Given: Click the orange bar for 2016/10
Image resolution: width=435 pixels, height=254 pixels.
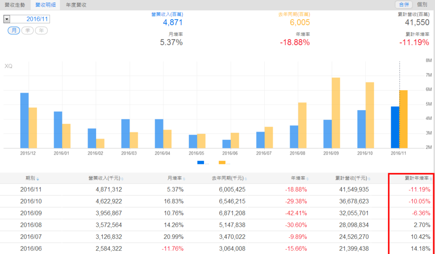Looking at the screenshot, I should coord(370,116).
